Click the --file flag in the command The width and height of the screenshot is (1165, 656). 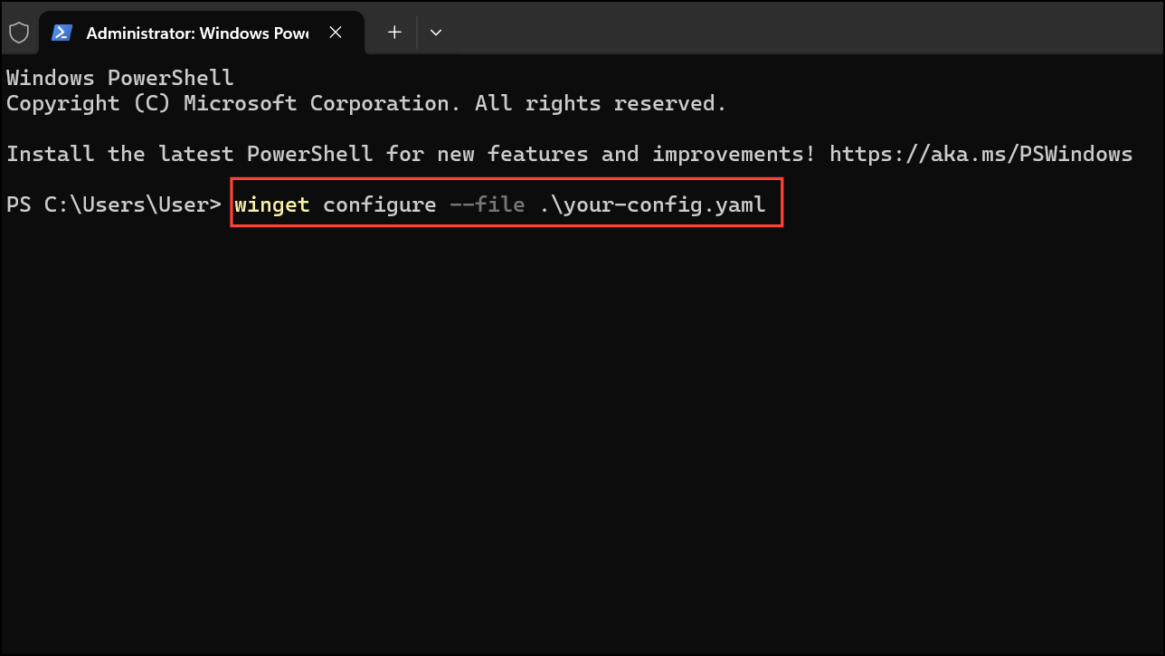point(488,204)
